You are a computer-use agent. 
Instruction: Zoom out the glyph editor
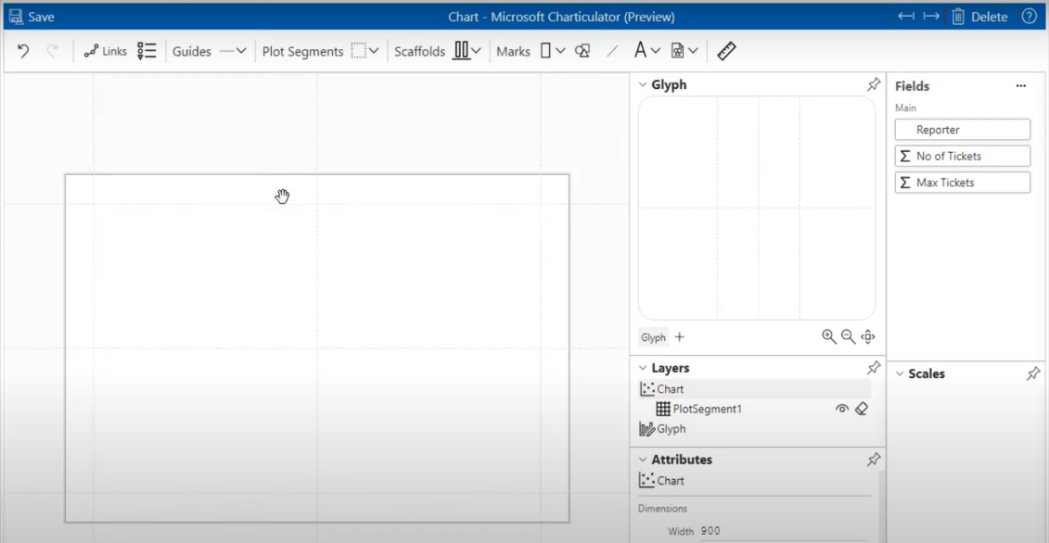[849, 337]
